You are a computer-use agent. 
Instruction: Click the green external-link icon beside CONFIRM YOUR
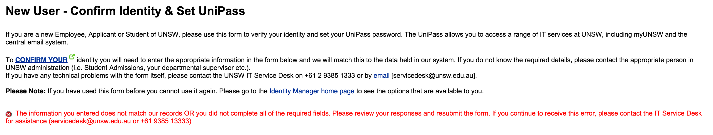72,57
